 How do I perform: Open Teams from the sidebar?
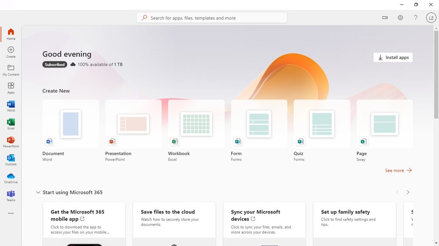pyautogui.click(x=11, y=195)
